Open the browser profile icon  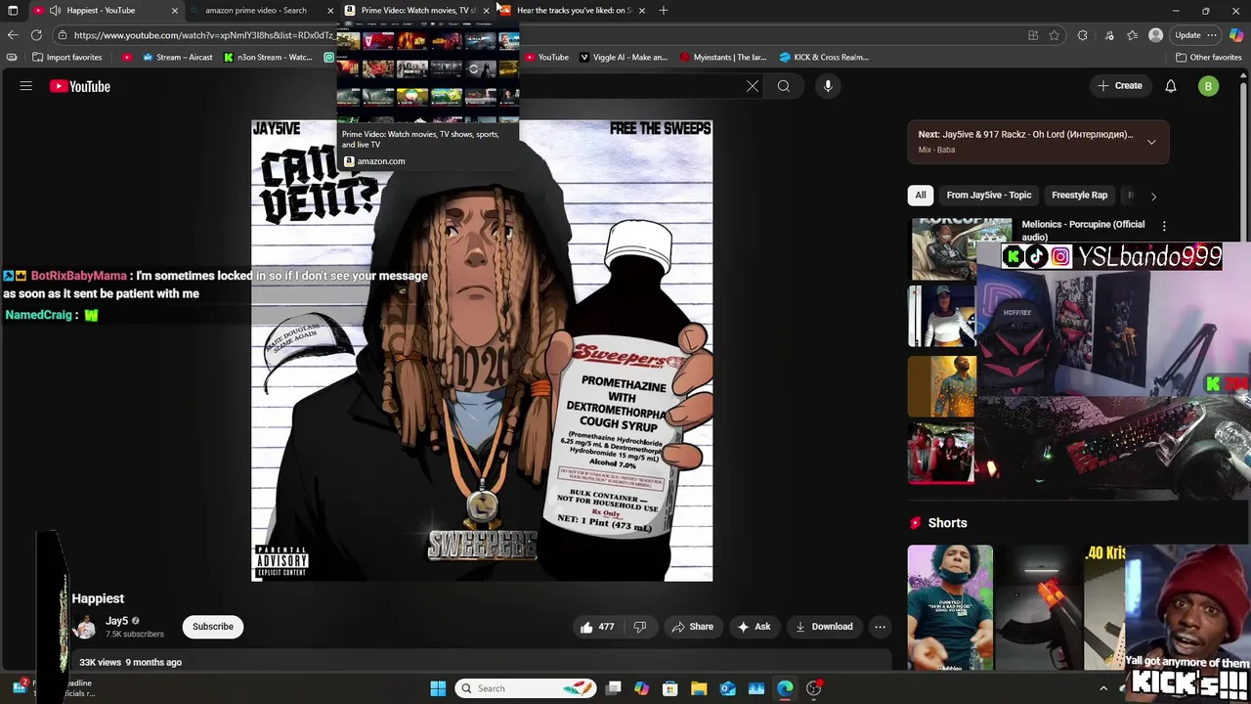[1156, 35]
